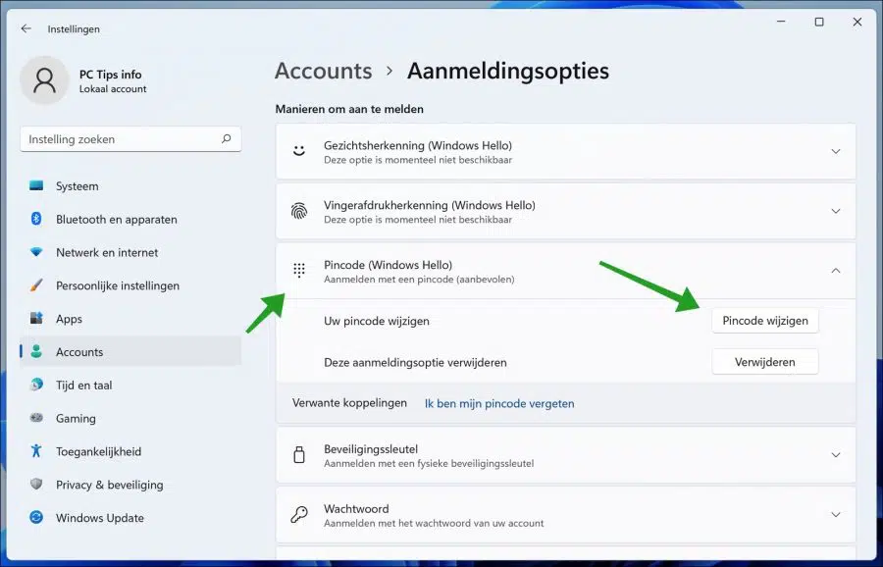Open Privacy & beveiliging
The height and width of the screenshot is (567, 883).
point(130,486)
